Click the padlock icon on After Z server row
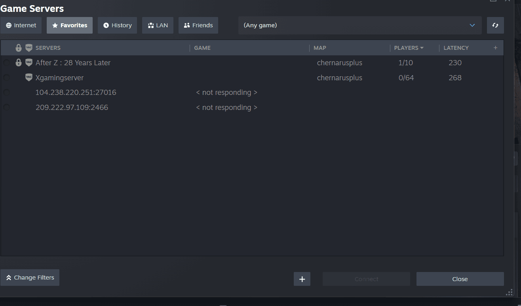This screenshot has height=306, width=521. (19, 62)
